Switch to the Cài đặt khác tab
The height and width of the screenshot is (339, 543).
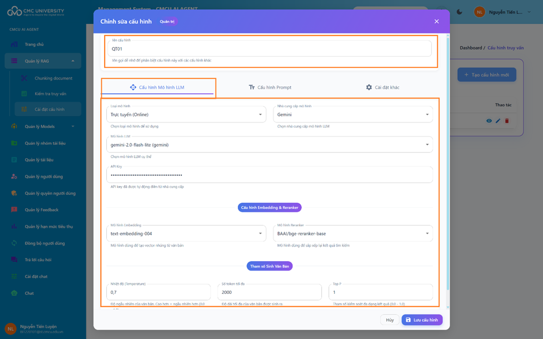point(382,87)
